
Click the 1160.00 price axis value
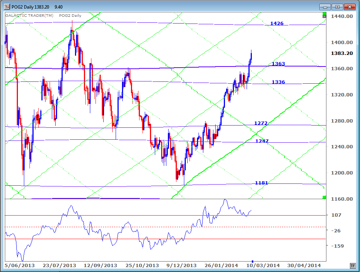pyautogui.click(x=342, y=199)
